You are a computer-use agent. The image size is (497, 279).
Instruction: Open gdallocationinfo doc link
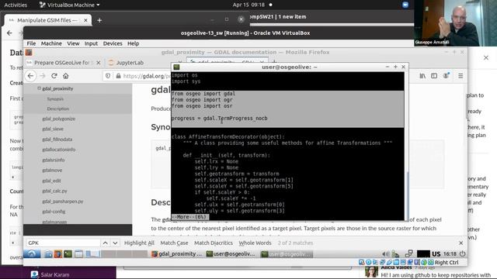pyautogui.click(x=59, y=150)
